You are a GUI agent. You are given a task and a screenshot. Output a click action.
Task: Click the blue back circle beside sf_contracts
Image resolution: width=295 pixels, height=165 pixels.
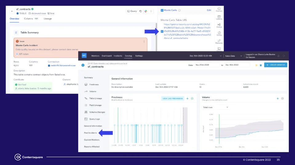83,65
